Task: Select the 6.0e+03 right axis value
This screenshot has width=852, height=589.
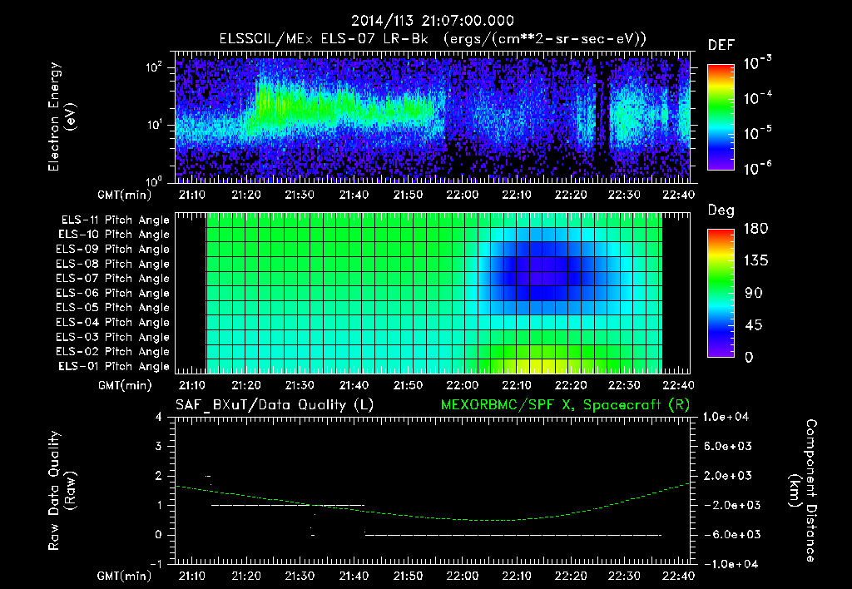Action: [727, 446]
